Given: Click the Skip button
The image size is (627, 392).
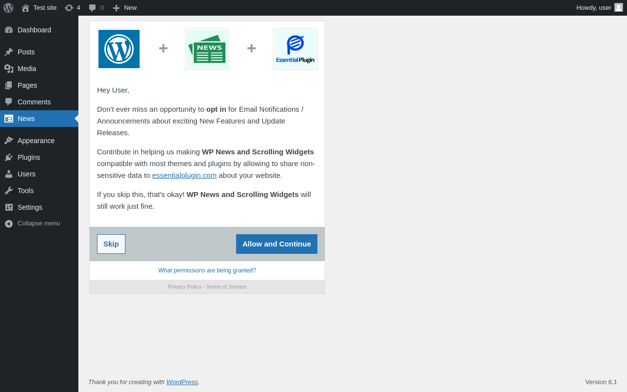Looking at the screenshot, I should tap(111, 244).
